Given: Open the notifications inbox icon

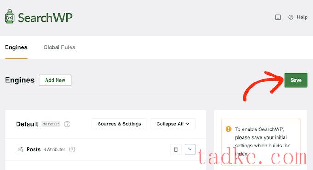Looking at the screenshot, I should tap(278, 18).
